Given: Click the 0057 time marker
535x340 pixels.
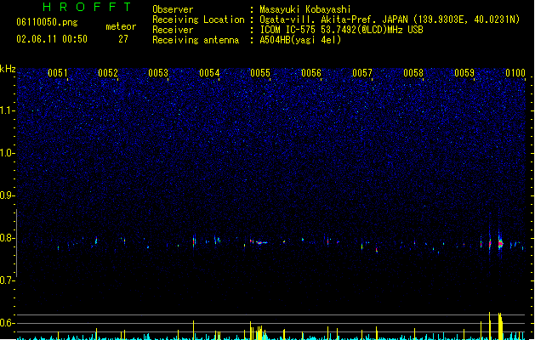Looking at the screenshot, I should pos(362,73).
